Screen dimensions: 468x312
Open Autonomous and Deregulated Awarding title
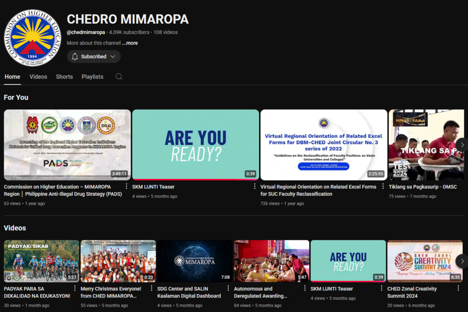pyautogui.click(x=260, y=292)
